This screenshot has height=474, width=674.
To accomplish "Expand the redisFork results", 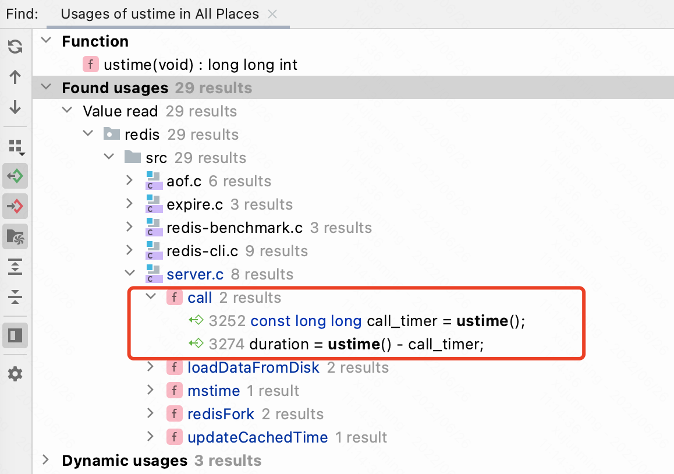I will (x=150, y=413).
